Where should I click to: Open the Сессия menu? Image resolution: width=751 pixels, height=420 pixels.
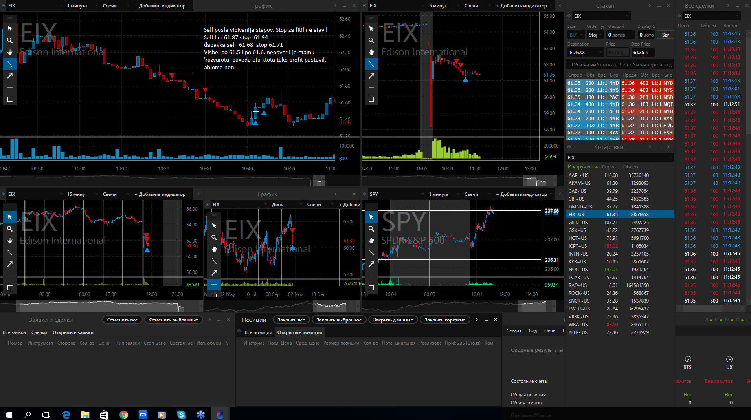coord(514,331)
